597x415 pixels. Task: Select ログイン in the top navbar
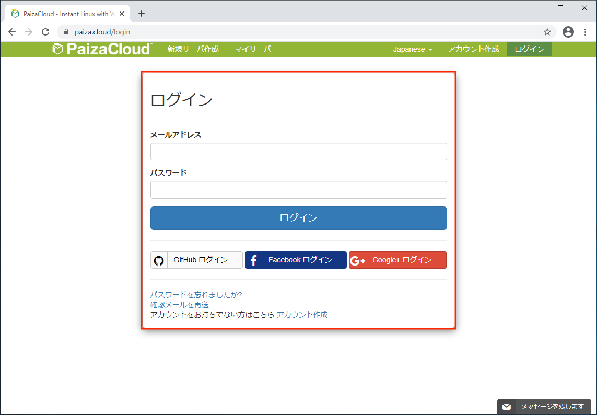(x=529, y=49)
